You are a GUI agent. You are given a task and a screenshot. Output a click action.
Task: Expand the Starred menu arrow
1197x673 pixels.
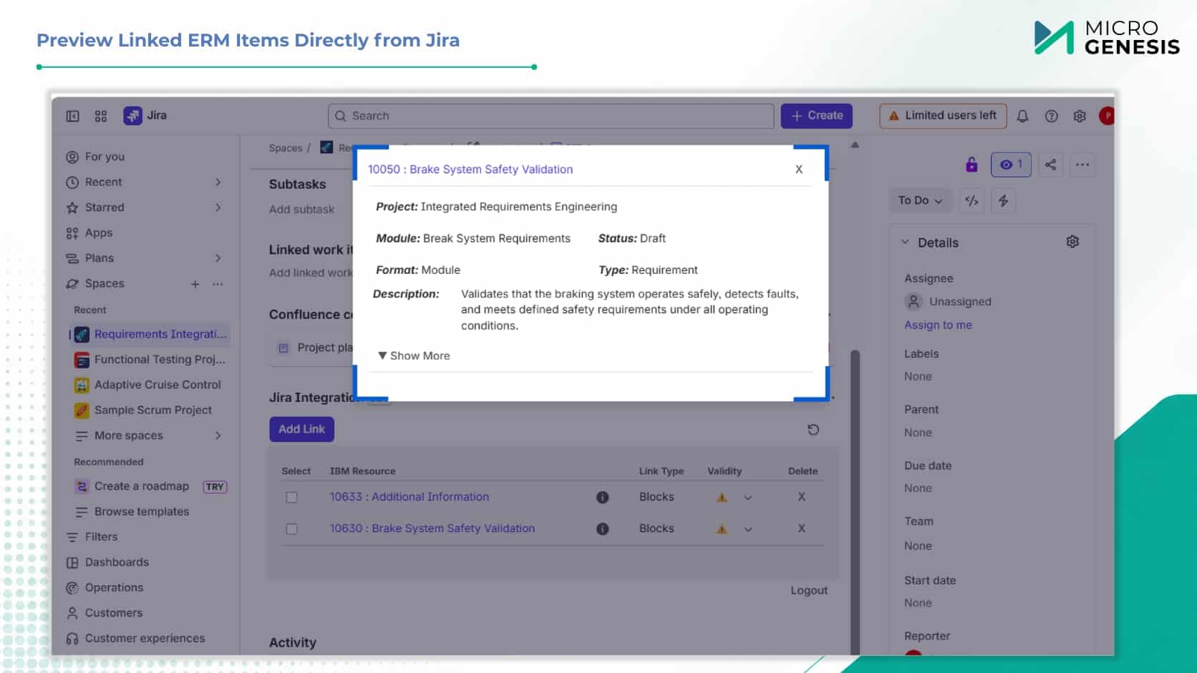(218, 207)
